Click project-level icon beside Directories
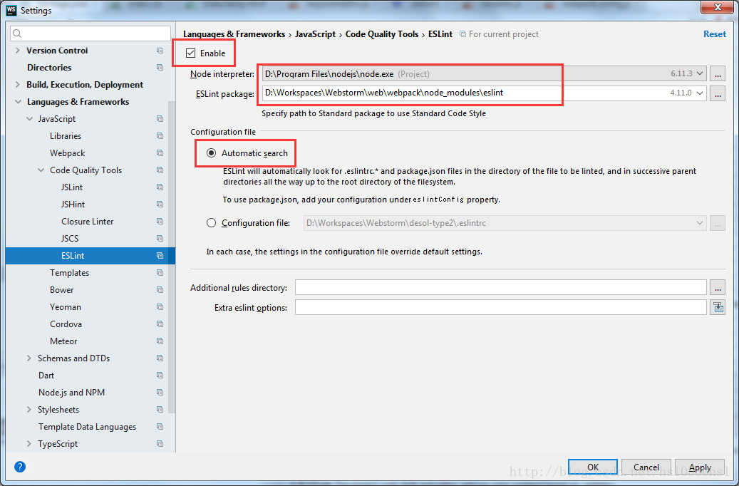739x486 pixels. [x=160, y=68]
